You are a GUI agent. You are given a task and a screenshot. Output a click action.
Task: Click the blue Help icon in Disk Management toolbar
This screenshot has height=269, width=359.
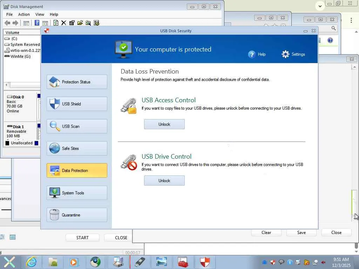(x=37, y=23)
